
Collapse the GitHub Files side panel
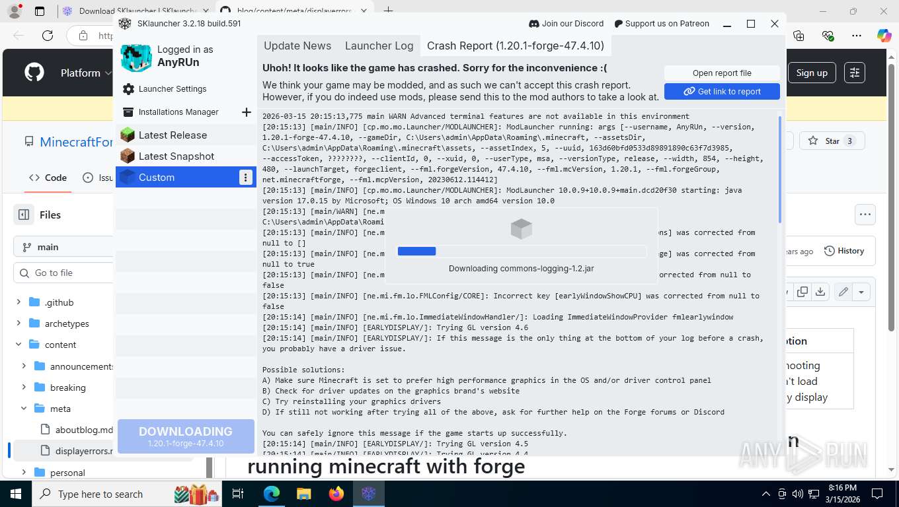[x=24, y=215]
